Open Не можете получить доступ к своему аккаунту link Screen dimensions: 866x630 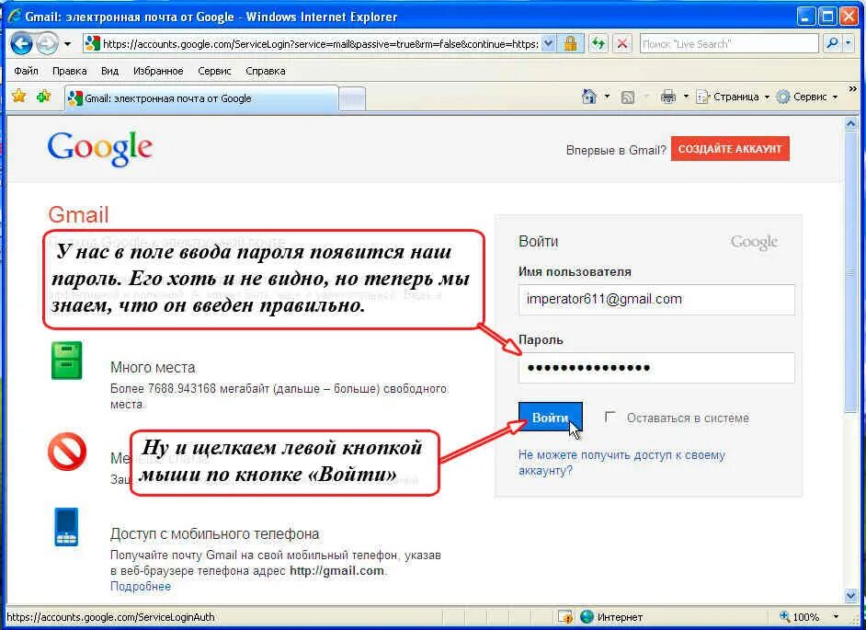coord(621,463)
